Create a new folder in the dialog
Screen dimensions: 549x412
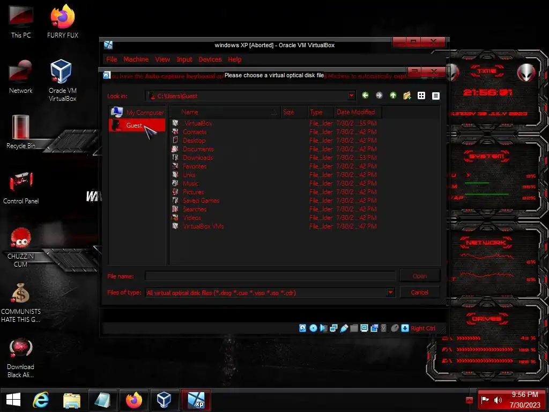coord(407,95)
